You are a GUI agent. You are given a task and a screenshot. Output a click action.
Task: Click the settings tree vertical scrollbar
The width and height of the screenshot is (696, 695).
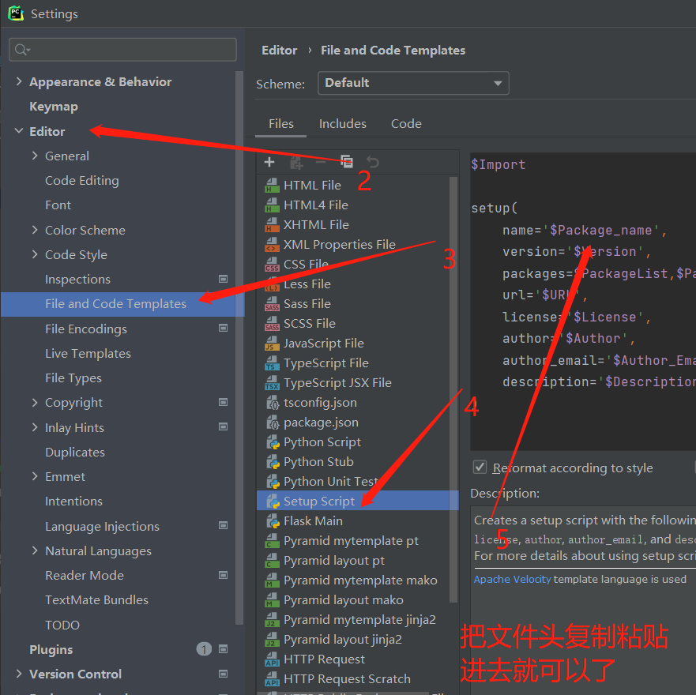(x=239, y=347)
